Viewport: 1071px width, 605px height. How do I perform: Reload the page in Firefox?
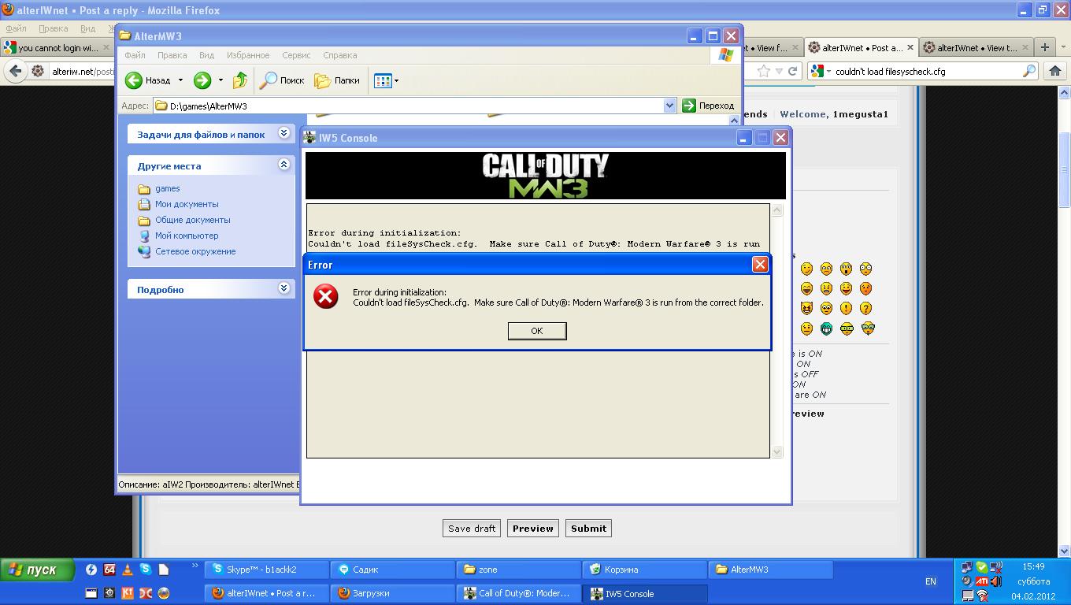[793, 71]
